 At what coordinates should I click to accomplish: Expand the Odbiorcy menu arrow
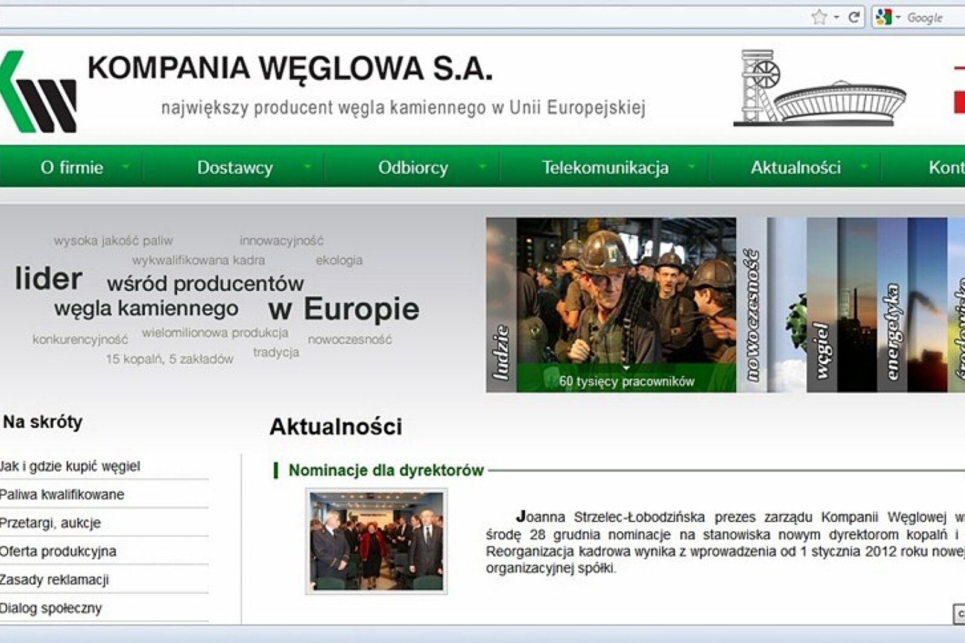[x=482, y=168]
